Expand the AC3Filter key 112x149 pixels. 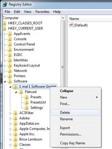pos(10,113)
